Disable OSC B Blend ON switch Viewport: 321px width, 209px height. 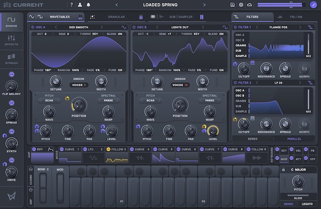(221, 34)
